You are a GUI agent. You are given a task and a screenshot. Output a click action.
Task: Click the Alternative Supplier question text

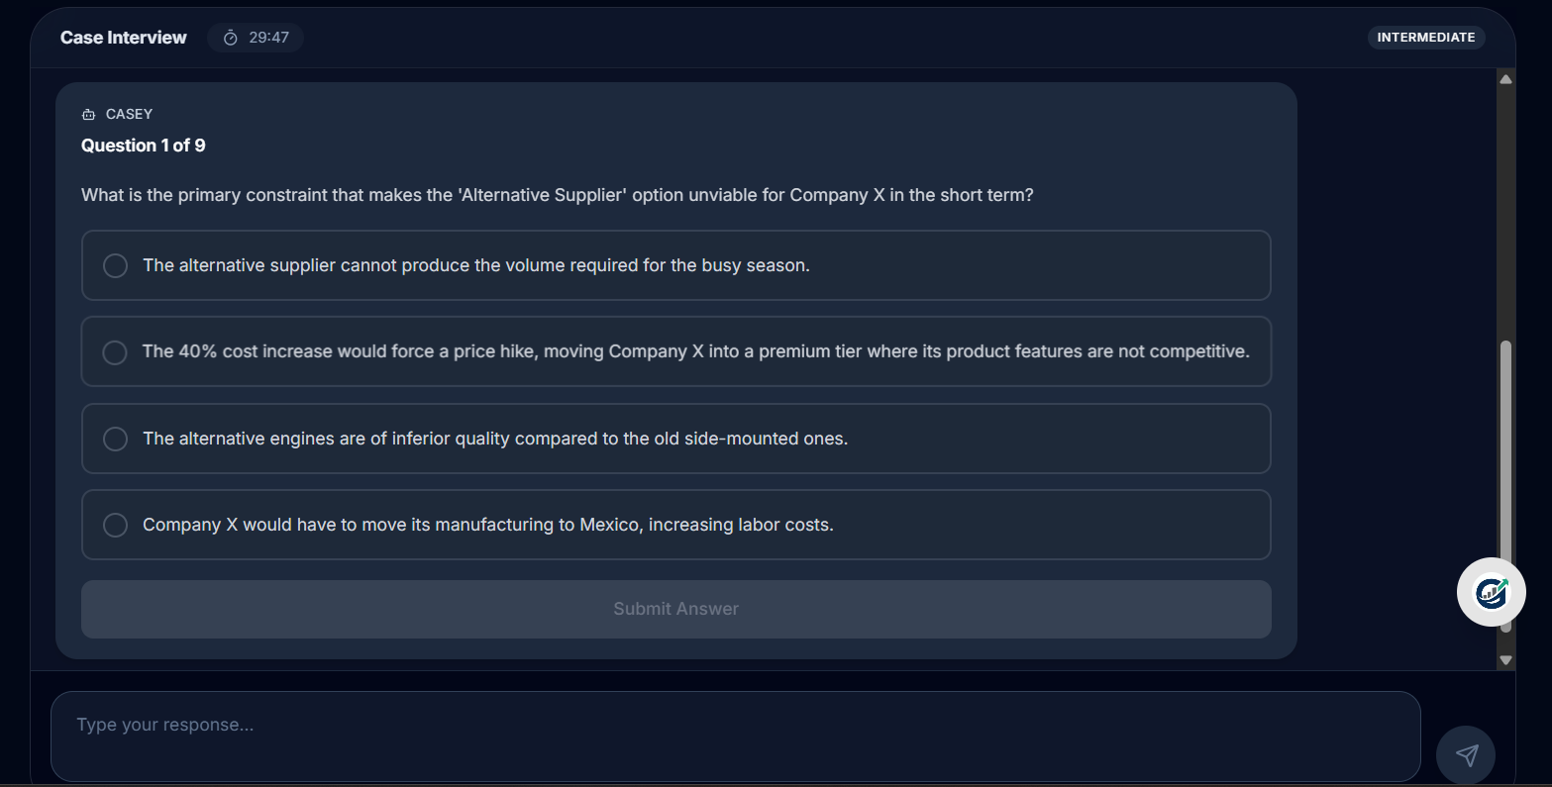click(x=557, y=195)
